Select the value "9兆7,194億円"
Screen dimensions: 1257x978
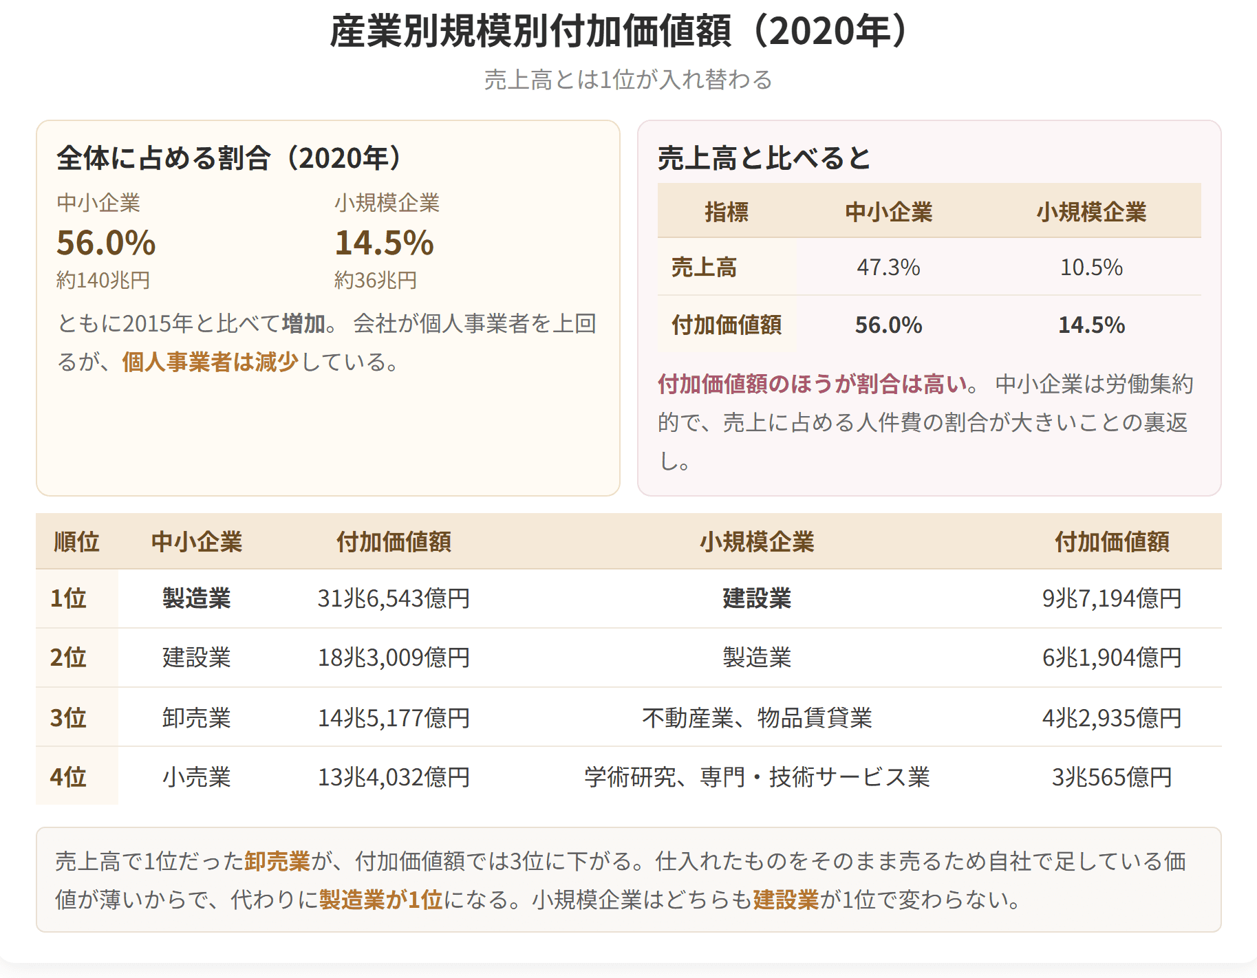tap(1112, 598)
